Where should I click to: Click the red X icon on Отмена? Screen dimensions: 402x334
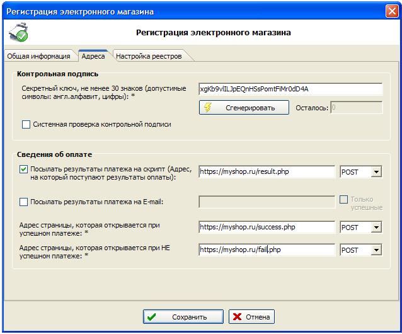tap(236, 317)
